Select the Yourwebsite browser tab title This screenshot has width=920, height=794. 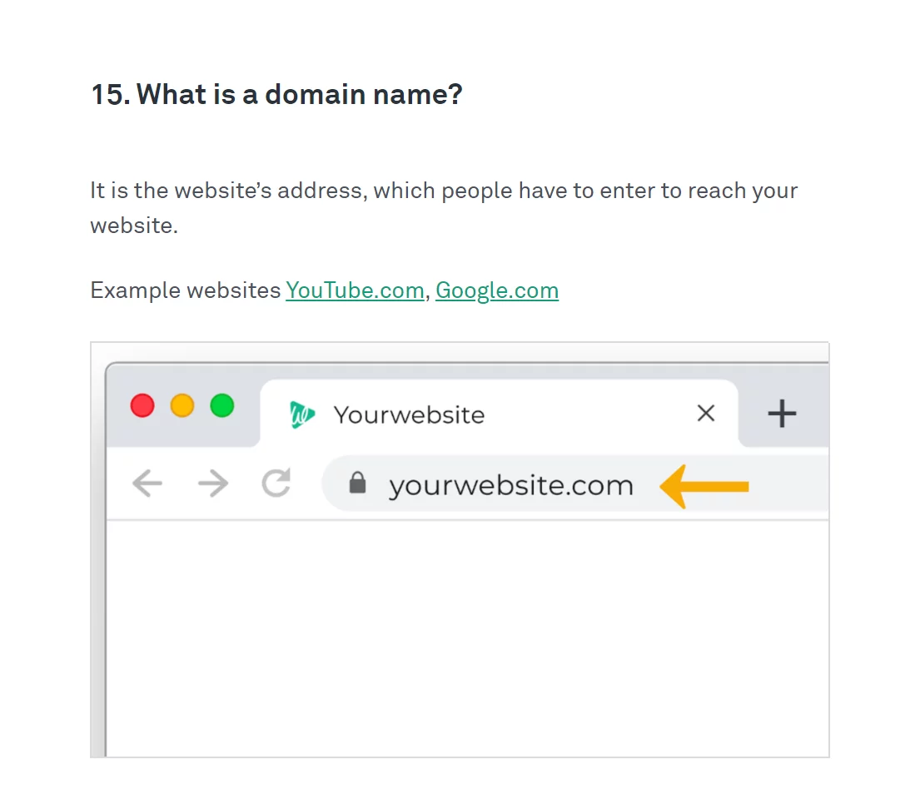(410, 415)
